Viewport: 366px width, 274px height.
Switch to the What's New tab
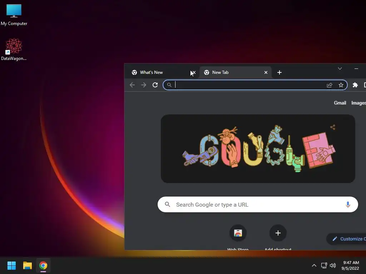161,72
